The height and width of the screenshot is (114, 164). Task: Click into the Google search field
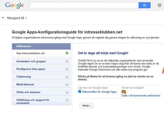[x=84, y=5]
